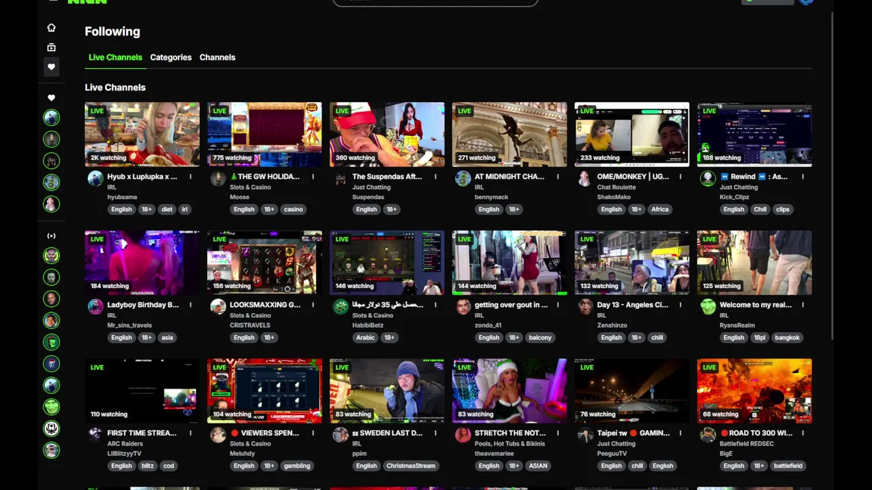The image size is (872, 490).
Task: Open options menu for THE GW HOLIDA... stream
Action: [313, 177]
